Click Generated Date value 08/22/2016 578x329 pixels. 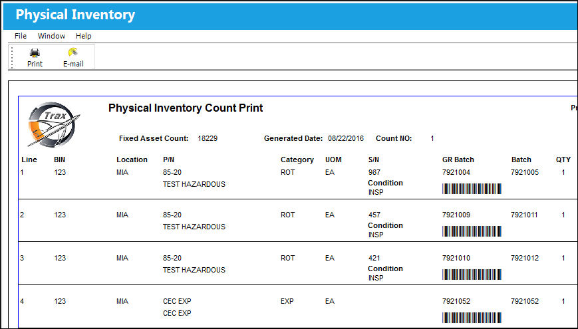346,138
